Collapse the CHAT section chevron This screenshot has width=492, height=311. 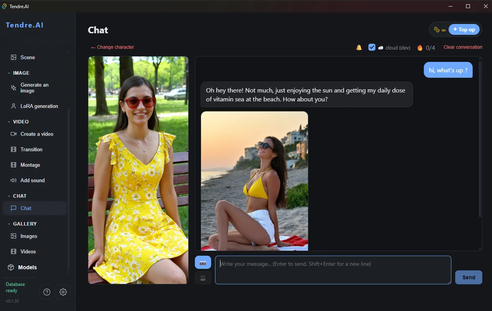tap(9, 196)
